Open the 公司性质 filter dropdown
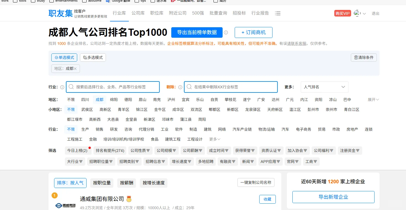This screenshot has width=406, height=210. (x=140, y=151)
